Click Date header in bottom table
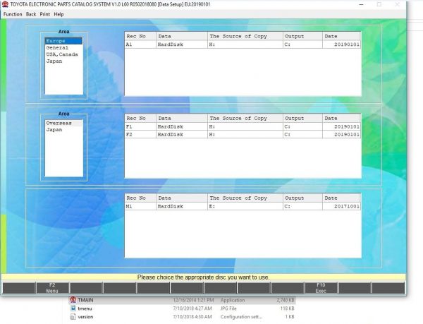 click(341, 198)
